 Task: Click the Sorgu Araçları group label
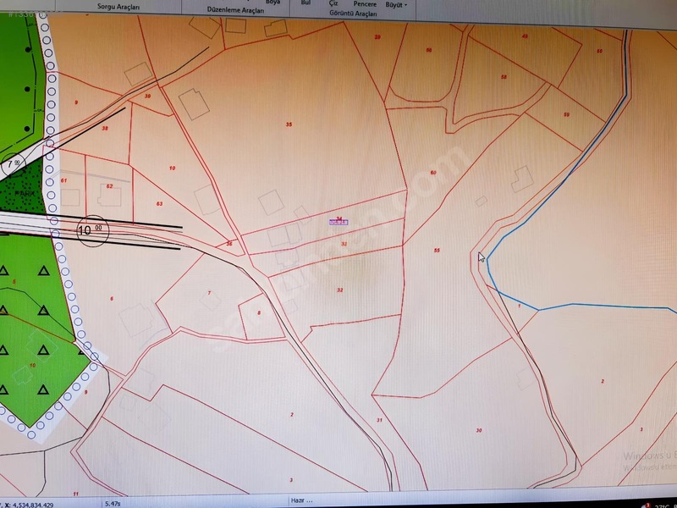pos(118,7)
